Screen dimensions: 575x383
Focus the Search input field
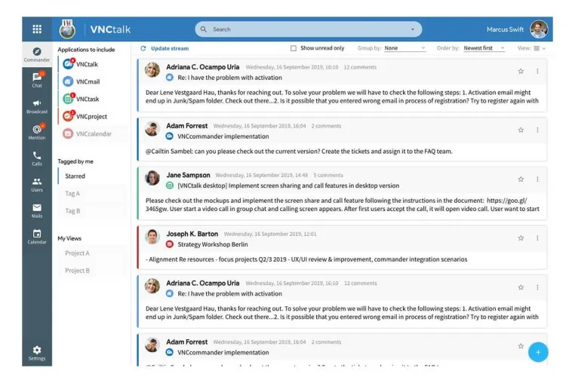click(308, 29)
